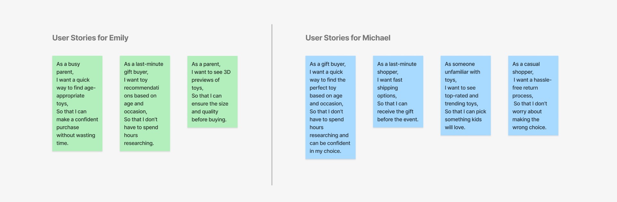617x202 pixels.
Task: Click the word 'Michael' in the right heading
Action: point(376,38)
